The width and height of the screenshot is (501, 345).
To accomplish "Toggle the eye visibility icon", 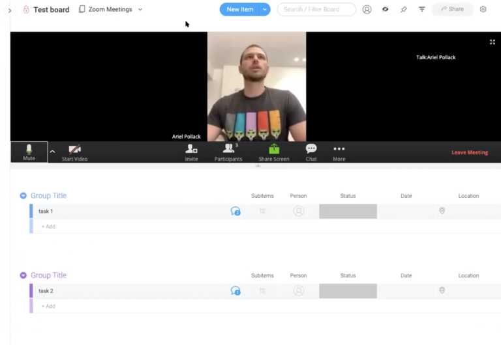I will (385, 10).
